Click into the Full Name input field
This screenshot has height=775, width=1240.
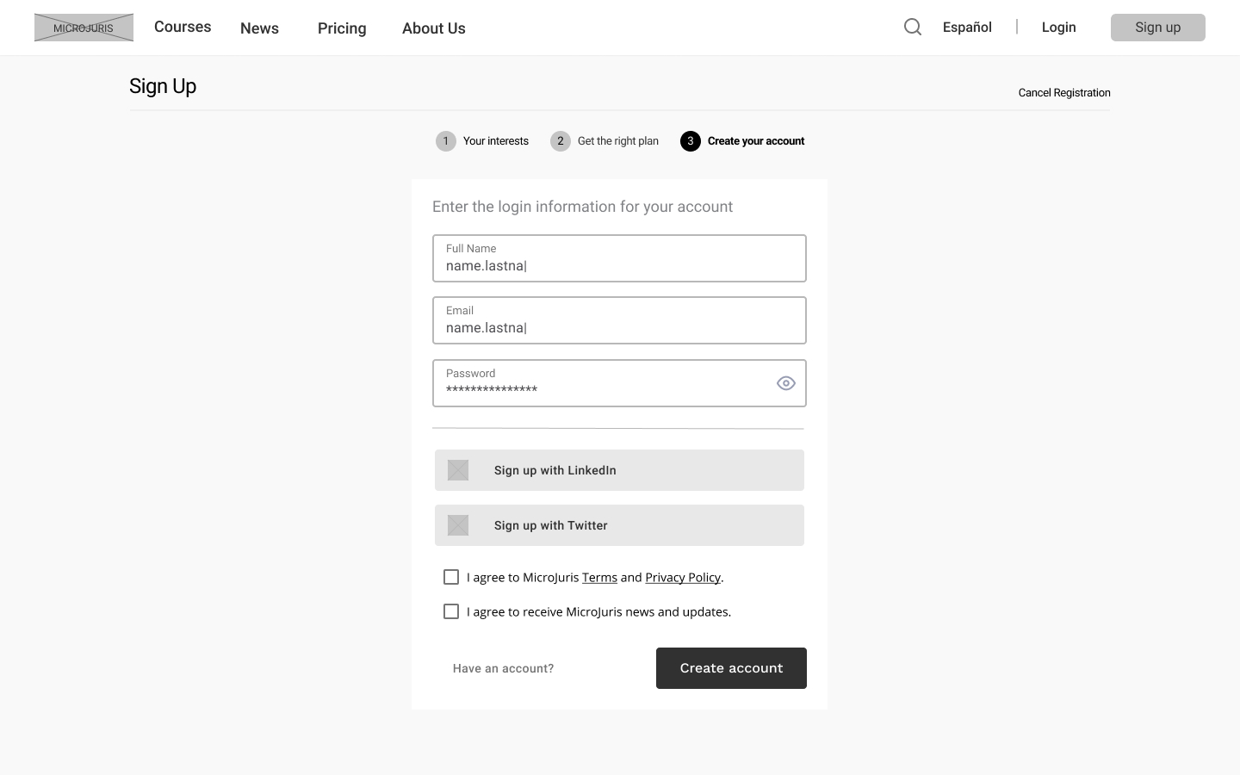pos(619,265)
